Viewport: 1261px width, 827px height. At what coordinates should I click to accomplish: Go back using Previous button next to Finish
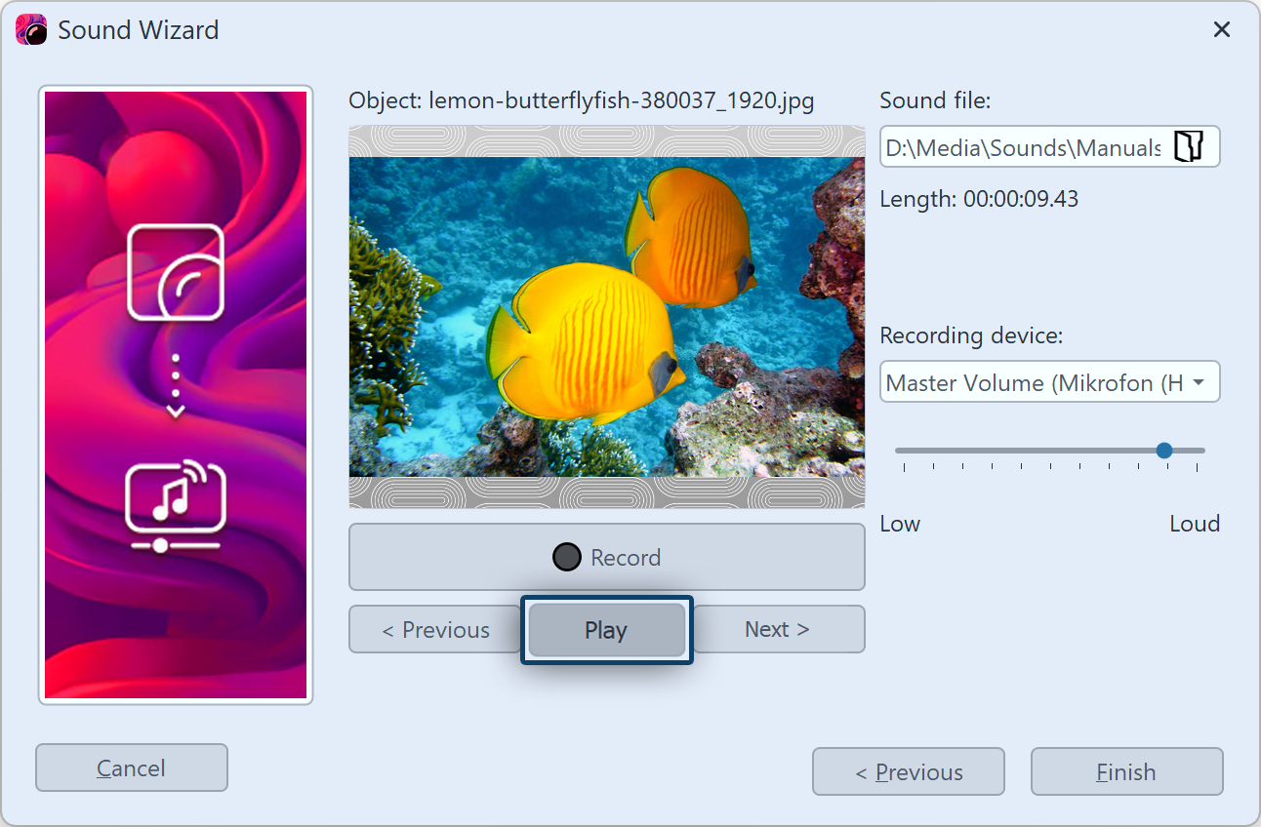909,772
